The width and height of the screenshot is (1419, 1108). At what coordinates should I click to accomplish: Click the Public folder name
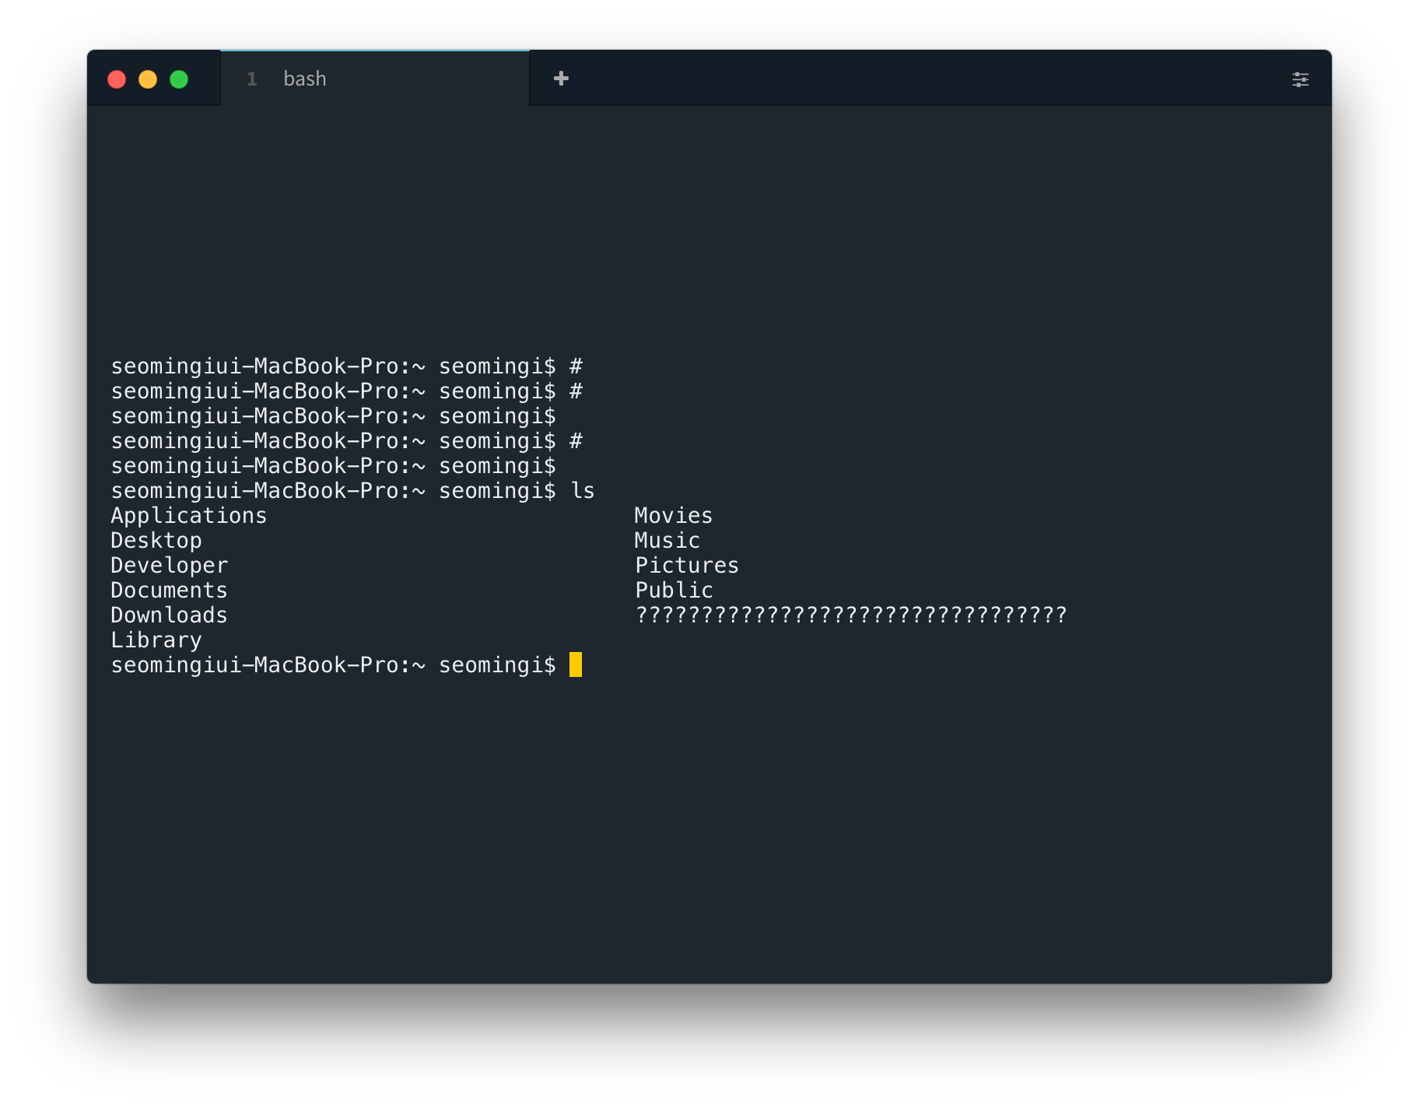672,590
